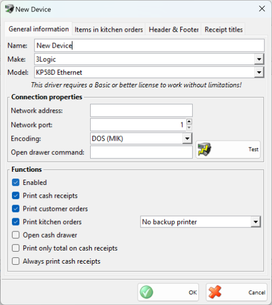The image size is (272, 305).
Task: Uncheck the Enabled checkbox
Action: (x=15, y=183)
